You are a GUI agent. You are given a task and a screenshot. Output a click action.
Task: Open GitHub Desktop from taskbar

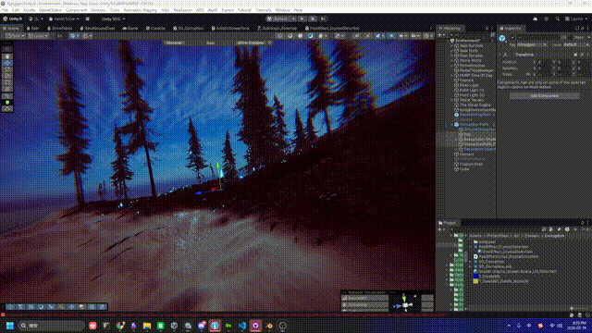click(x=255, y=326)
